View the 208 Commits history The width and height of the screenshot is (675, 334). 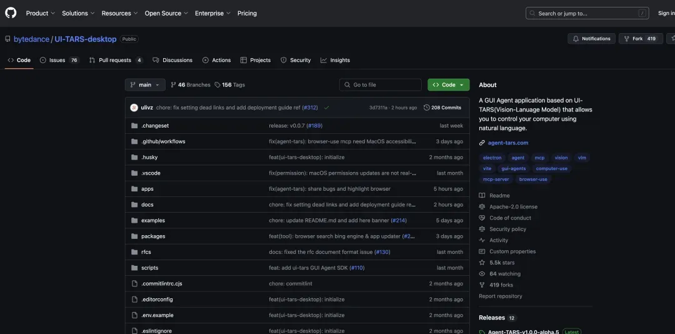point(442,108)
